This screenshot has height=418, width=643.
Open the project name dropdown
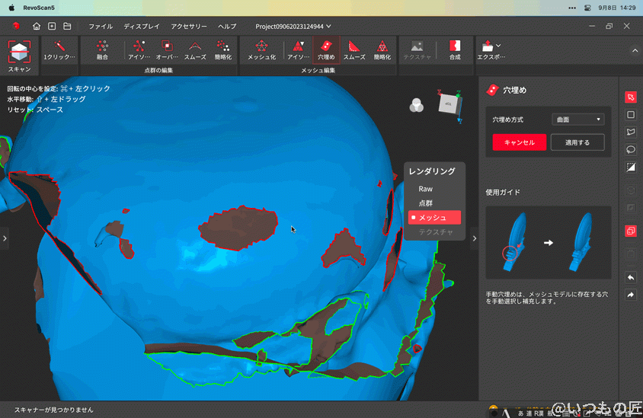pos(293,26)
